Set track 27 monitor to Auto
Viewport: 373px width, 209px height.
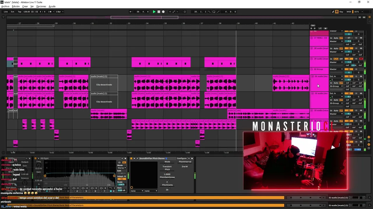[336, 38]
